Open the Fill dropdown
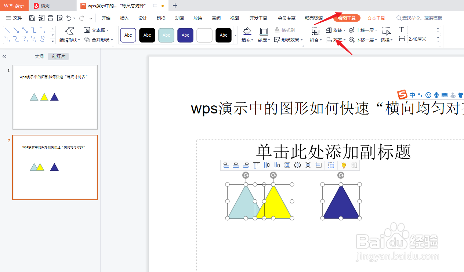The image size is (464, 272). pos(247,35)
